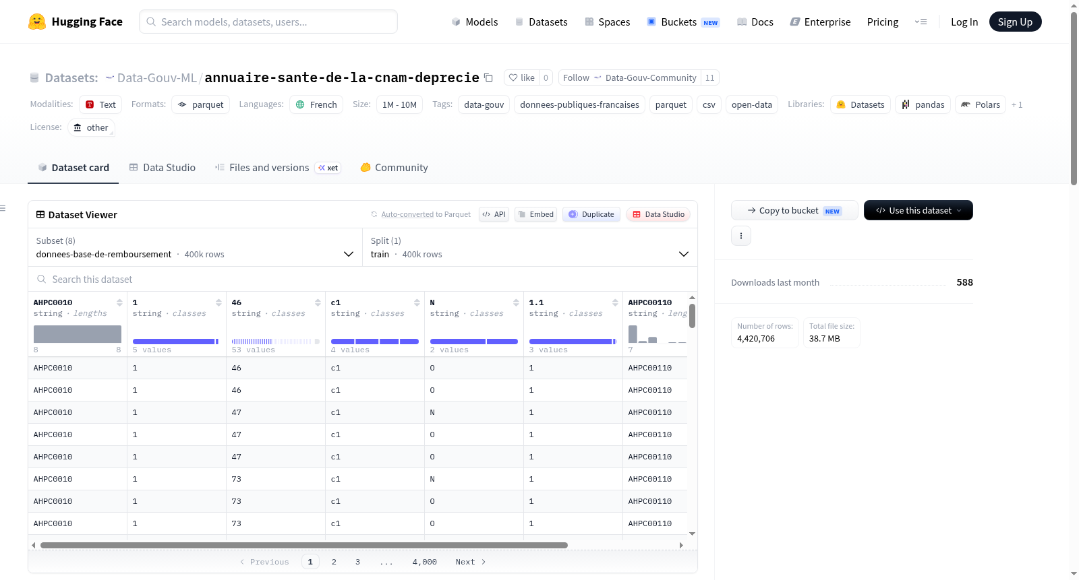This screenshot has width=1079, height=580.
Task: Like the dataset with heart button
Action: 521,77
